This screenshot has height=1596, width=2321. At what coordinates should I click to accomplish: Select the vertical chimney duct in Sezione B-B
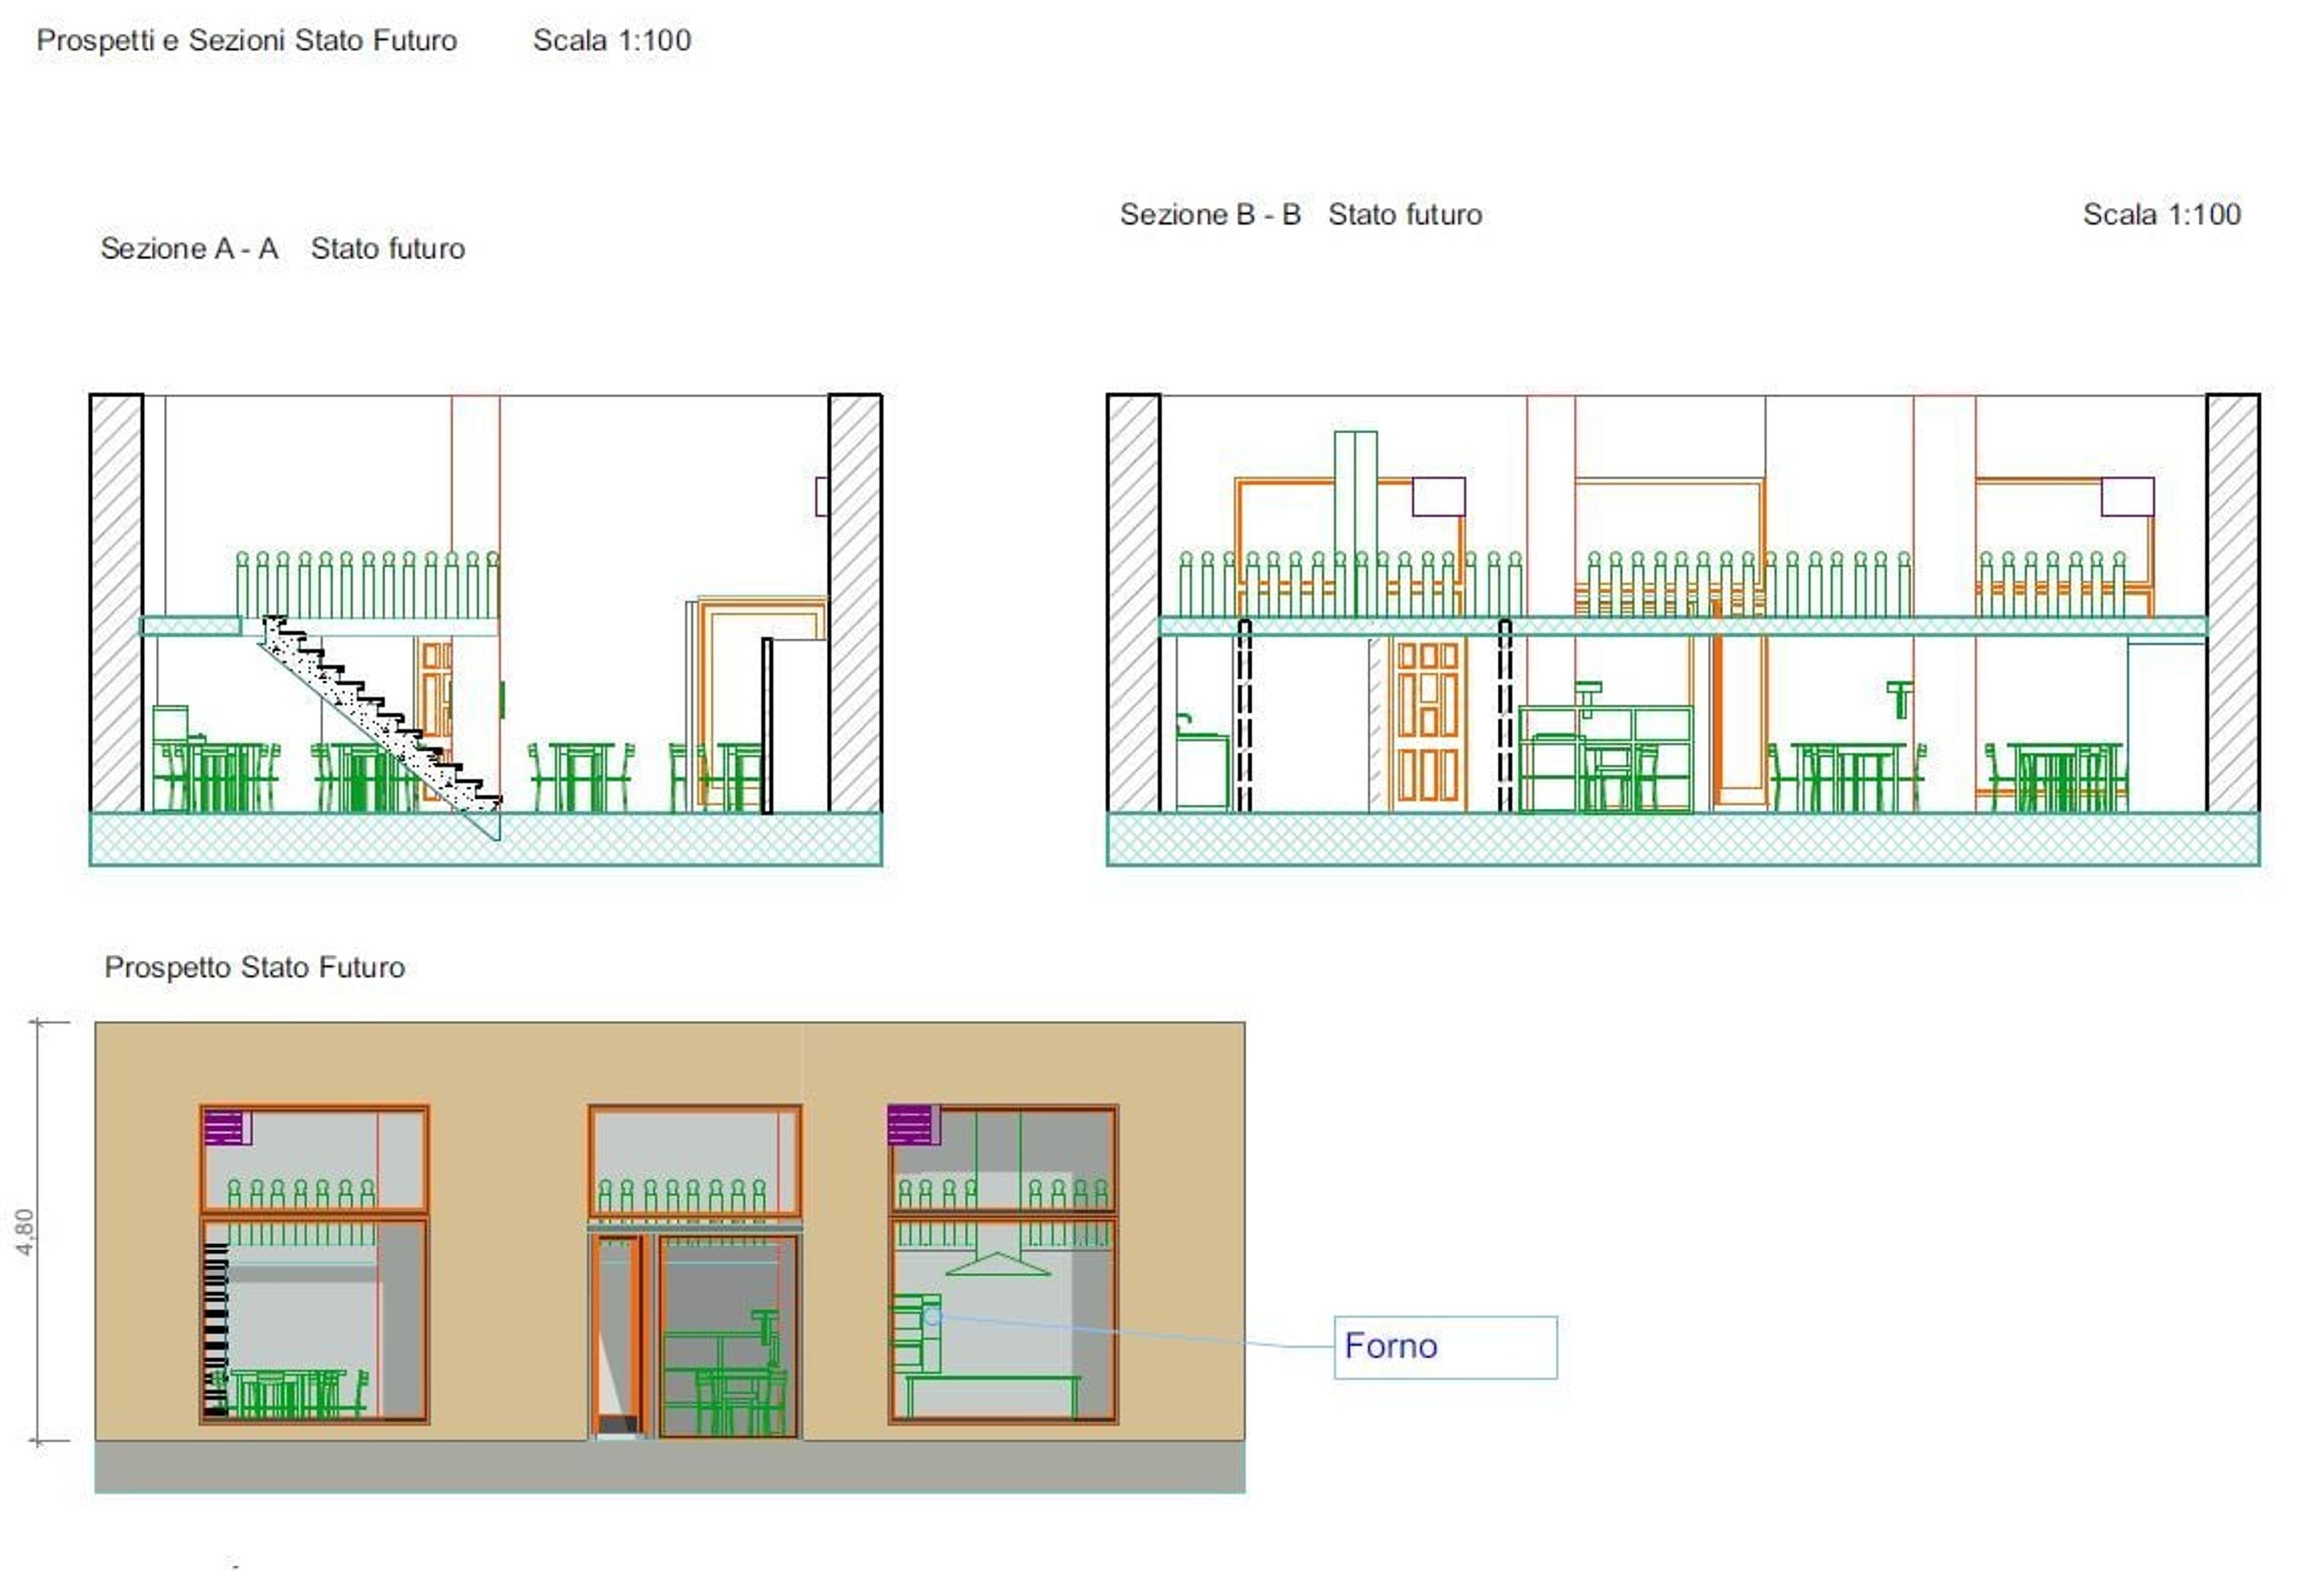tap(1355, 523)
